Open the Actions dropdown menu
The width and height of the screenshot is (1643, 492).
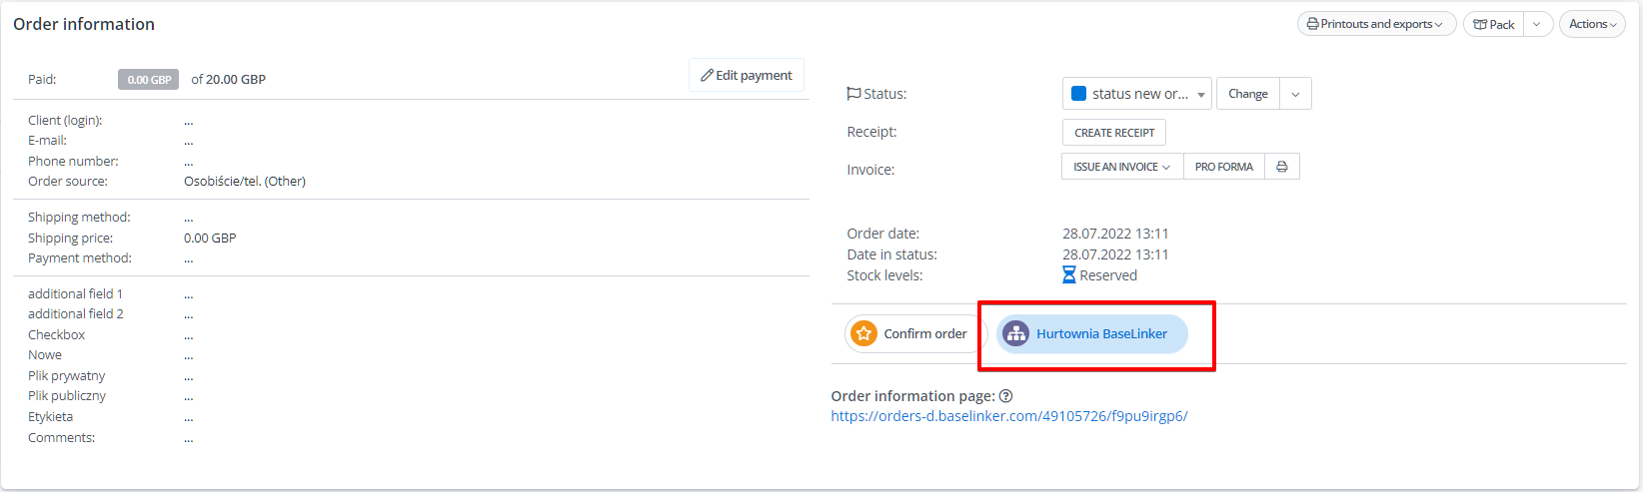click(1592, 24)
